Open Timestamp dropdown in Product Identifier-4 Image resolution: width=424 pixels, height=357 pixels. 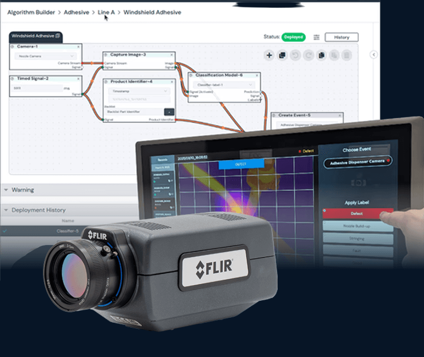tap(139, 91)
